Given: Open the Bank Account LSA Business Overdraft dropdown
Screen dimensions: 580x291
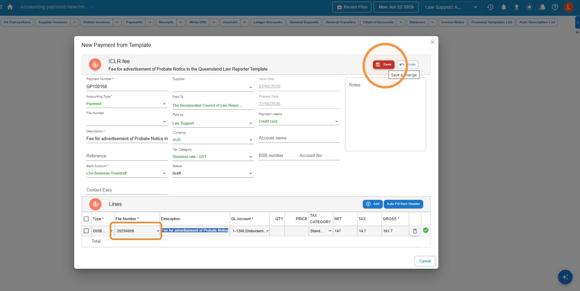Looking at the screenshot, I should (164, 174).
